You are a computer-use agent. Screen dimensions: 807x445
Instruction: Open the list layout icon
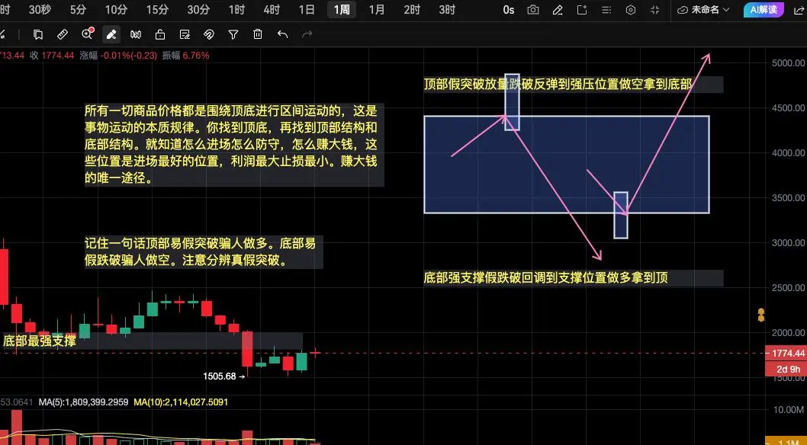pyautogui.click(x=606, y=10)
